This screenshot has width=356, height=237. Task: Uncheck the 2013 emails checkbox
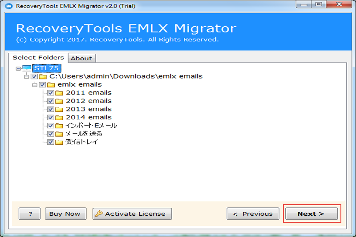click(51, 109)
